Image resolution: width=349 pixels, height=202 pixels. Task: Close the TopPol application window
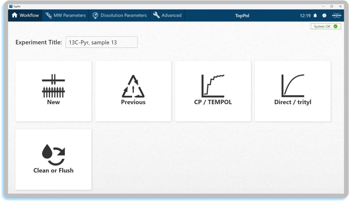point(340,6)
